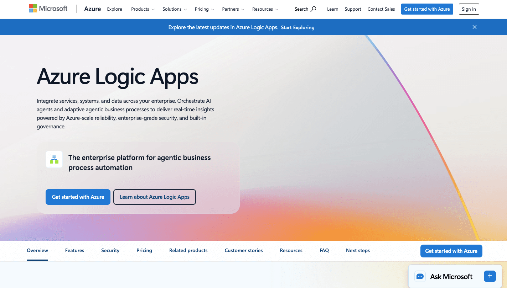Click the Sign in button
The width and height of the screenshot is (507, 288).
coord(469,9)
